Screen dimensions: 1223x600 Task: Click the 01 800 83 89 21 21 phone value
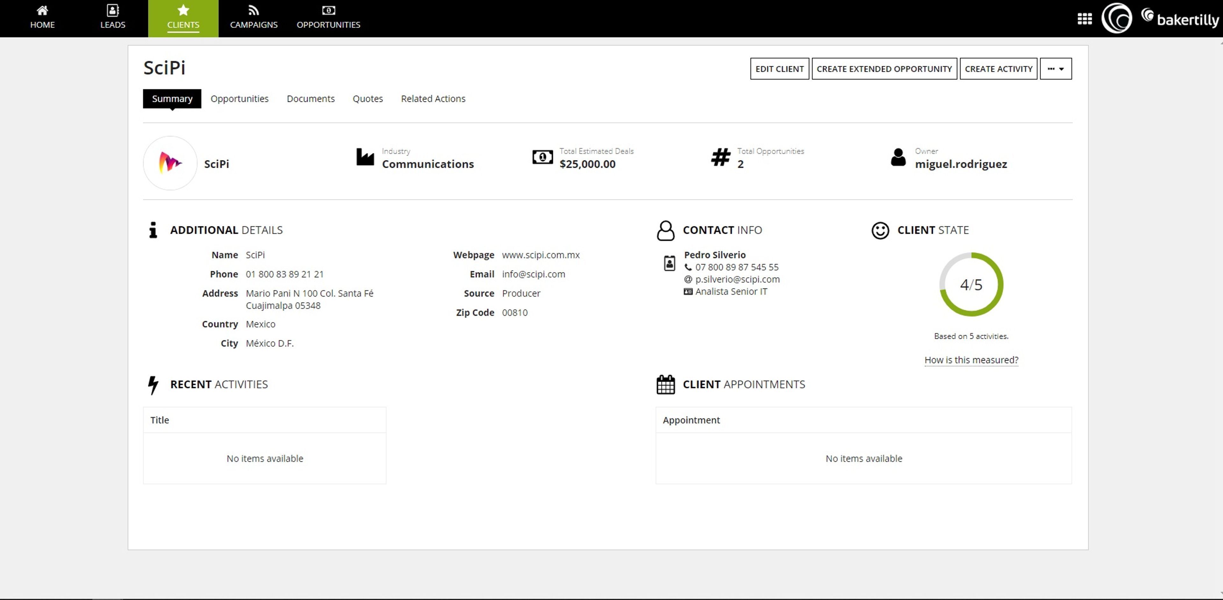pyautogui.click(x=284, y=274)
